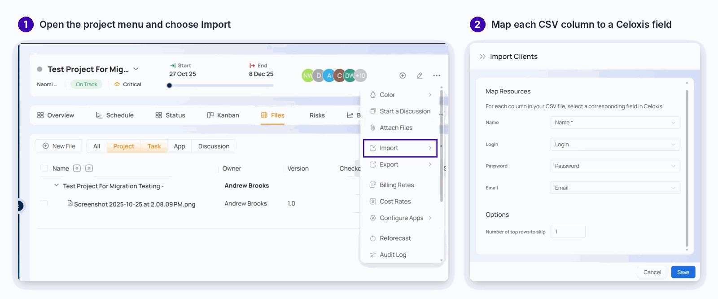Click the gray project status dot
Viewport: 718px width, 299px height.
tap(39, 69)
